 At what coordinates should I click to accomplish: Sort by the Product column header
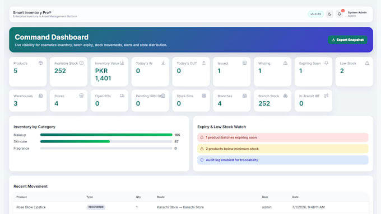21,197
